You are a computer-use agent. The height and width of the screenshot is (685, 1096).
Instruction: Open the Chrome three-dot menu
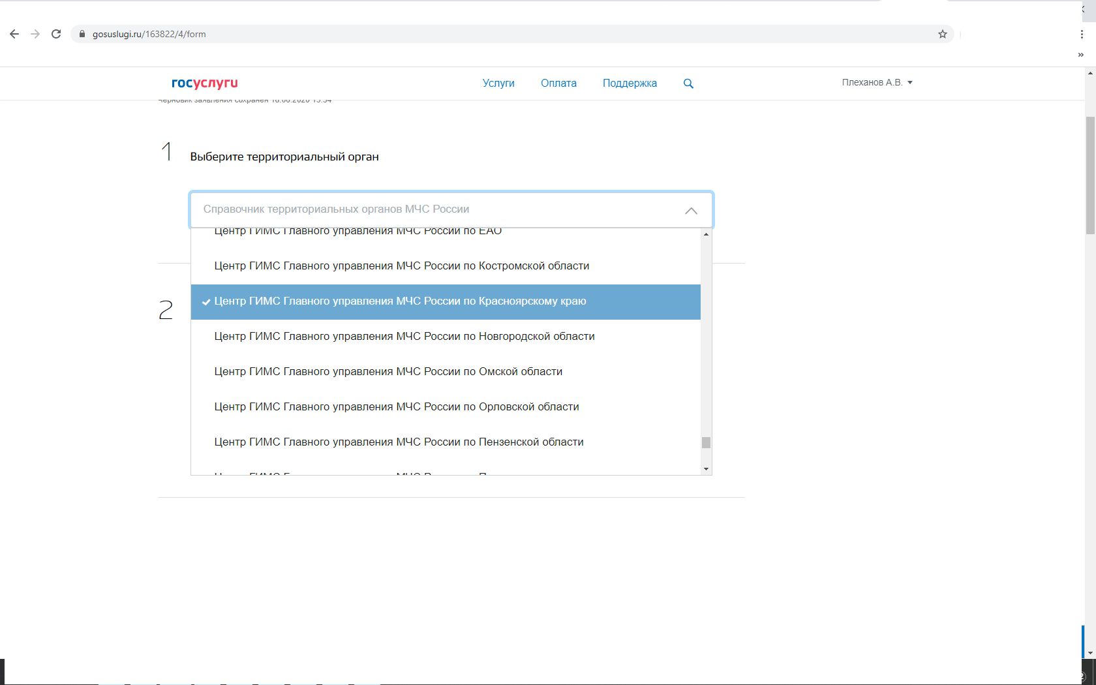coord(1082,34)
